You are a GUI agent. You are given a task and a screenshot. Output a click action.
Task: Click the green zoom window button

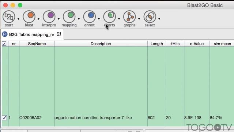click(x=20, y=5)
